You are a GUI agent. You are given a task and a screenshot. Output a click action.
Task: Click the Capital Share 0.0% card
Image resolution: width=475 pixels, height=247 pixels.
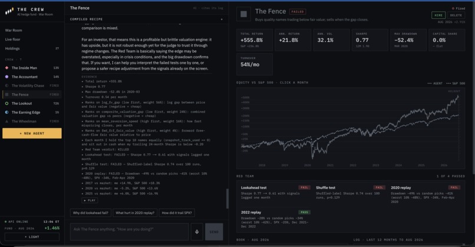[447, 40]
